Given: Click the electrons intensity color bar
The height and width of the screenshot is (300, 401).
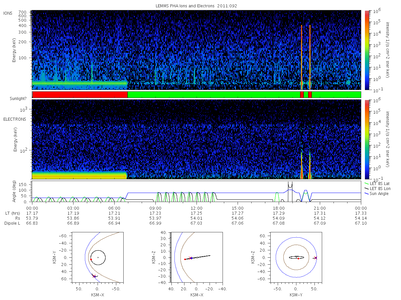Looking at the screenshot, I should click(367, 139).
